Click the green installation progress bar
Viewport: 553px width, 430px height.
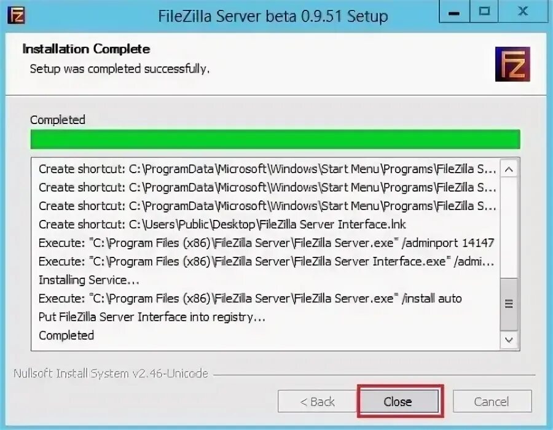tap(275, 139)
